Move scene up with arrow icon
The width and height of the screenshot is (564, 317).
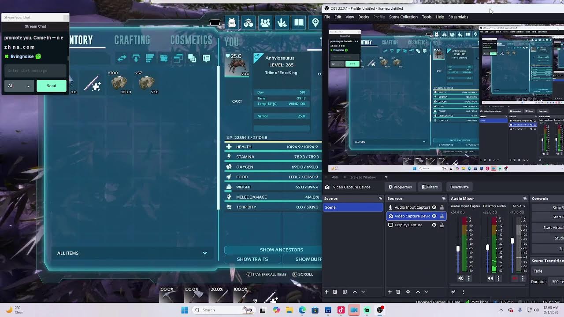click(355, 291)
